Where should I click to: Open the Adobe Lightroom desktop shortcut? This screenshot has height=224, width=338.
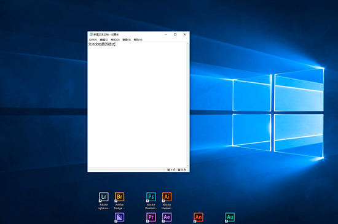click(104, 201)
